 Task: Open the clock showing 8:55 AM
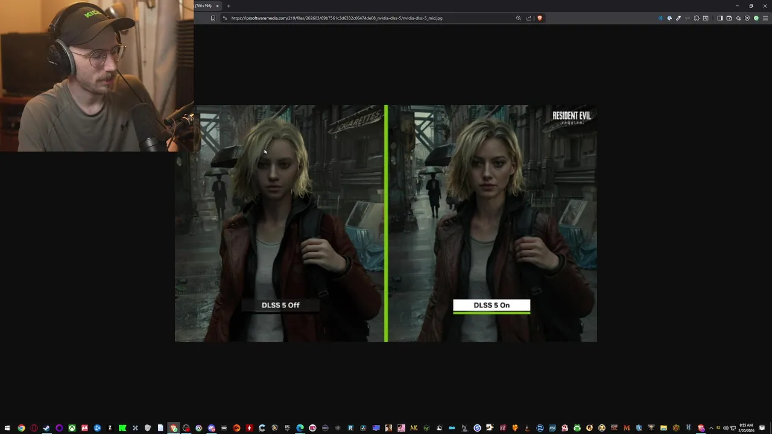coord(747,428)
